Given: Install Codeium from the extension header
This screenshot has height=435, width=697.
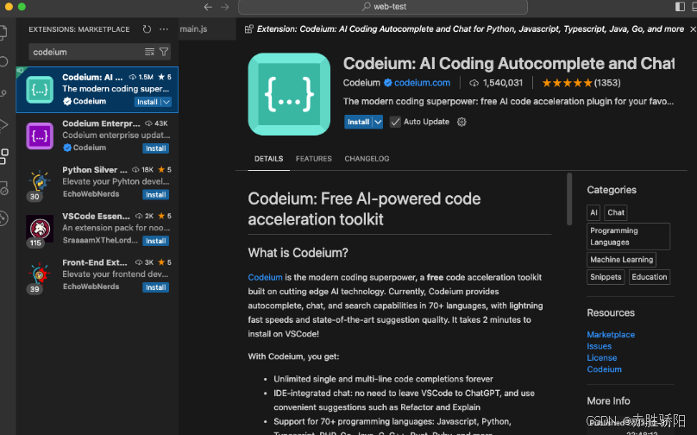Looking at the screenshot, I should (x=358, y=122).
